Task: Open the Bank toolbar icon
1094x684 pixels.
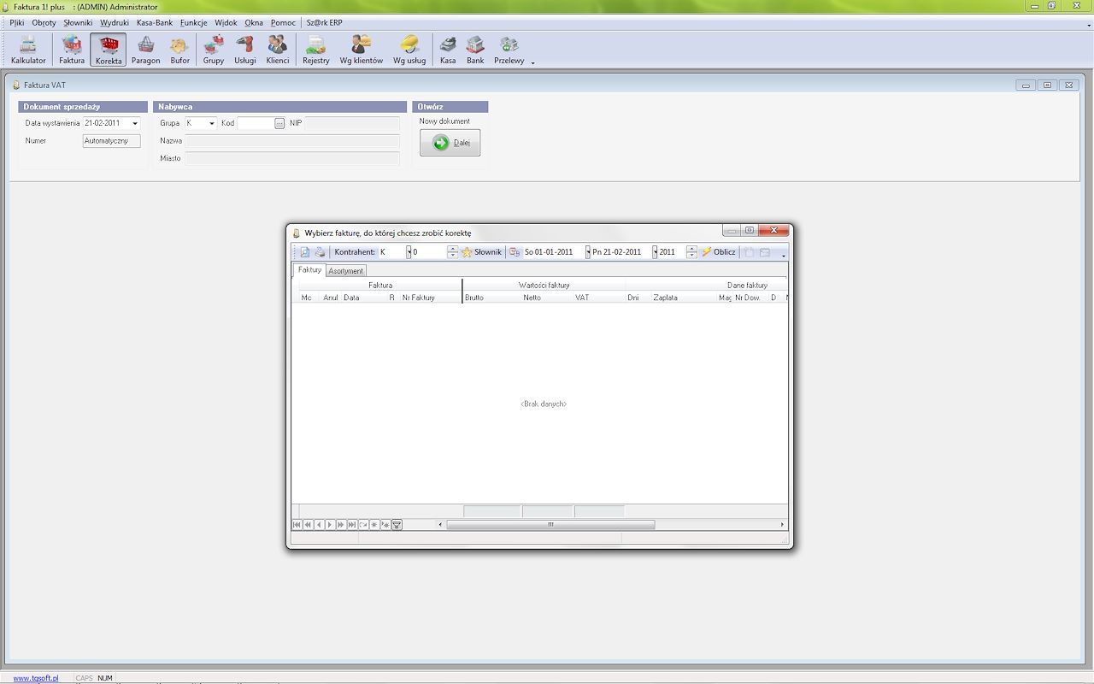Action: tap(475, 50)
